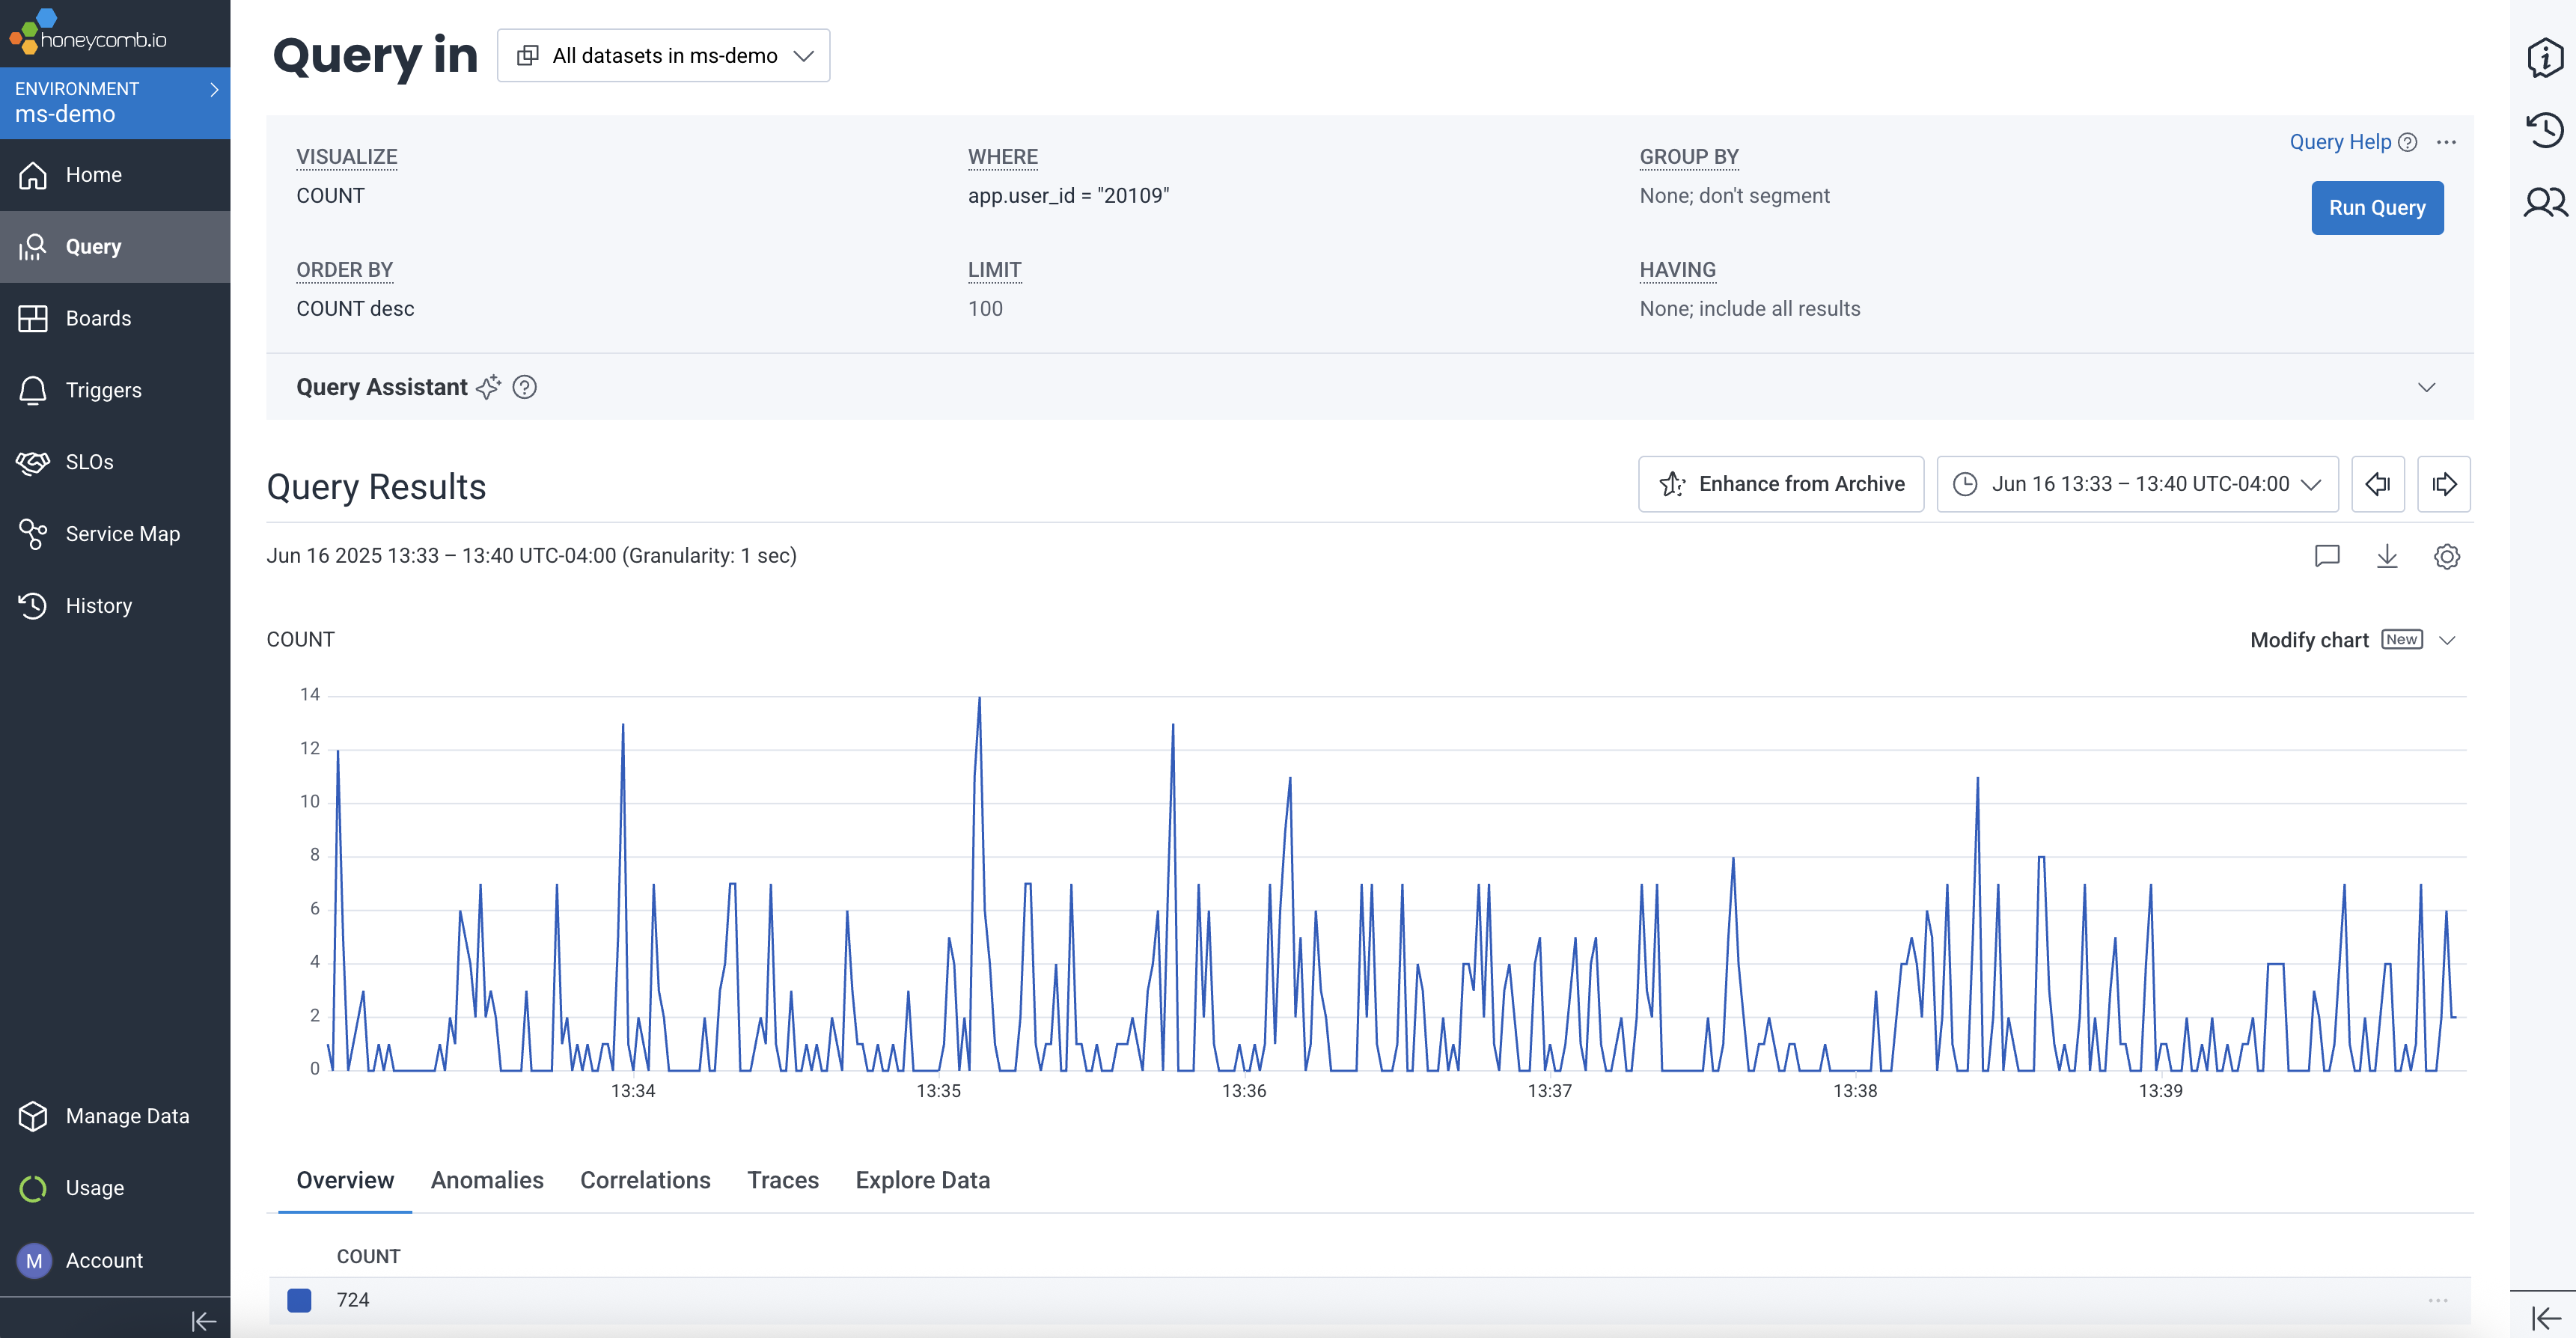Image resolution: width=2576 pixels, height=1338 pixels.
Task: Edit the LIMIT 100 field
Action: (x=985, y=309)
